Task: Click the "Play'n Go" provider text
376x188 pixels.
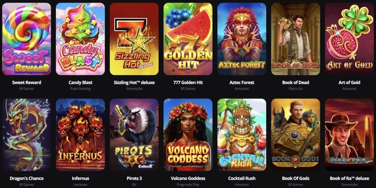Action: click(x=296, y=89)
